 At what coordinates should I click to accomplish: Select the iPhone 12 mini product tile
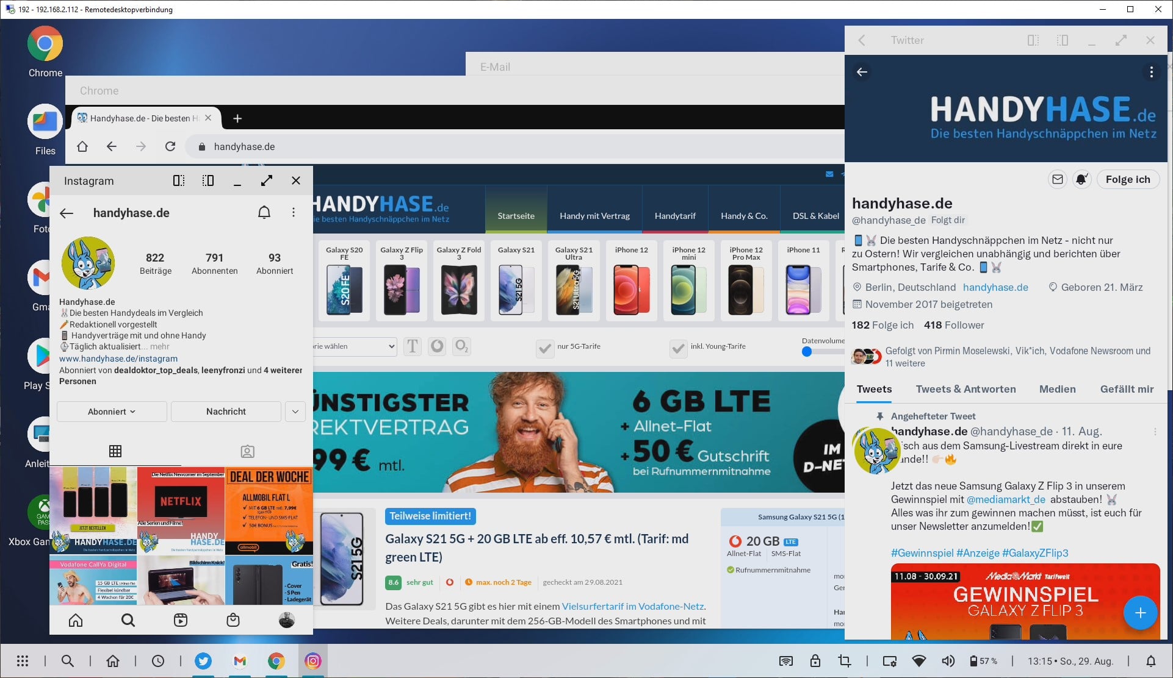(688, 281)
